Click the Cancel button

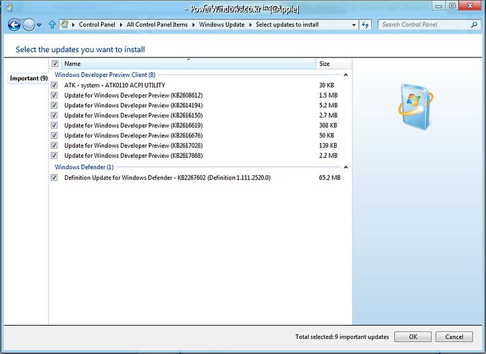tap(454, 336)
